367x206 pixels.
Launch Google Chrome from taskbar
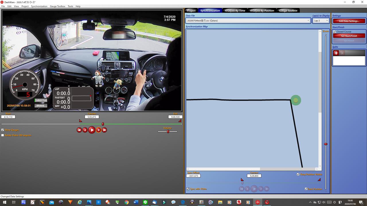126,202
